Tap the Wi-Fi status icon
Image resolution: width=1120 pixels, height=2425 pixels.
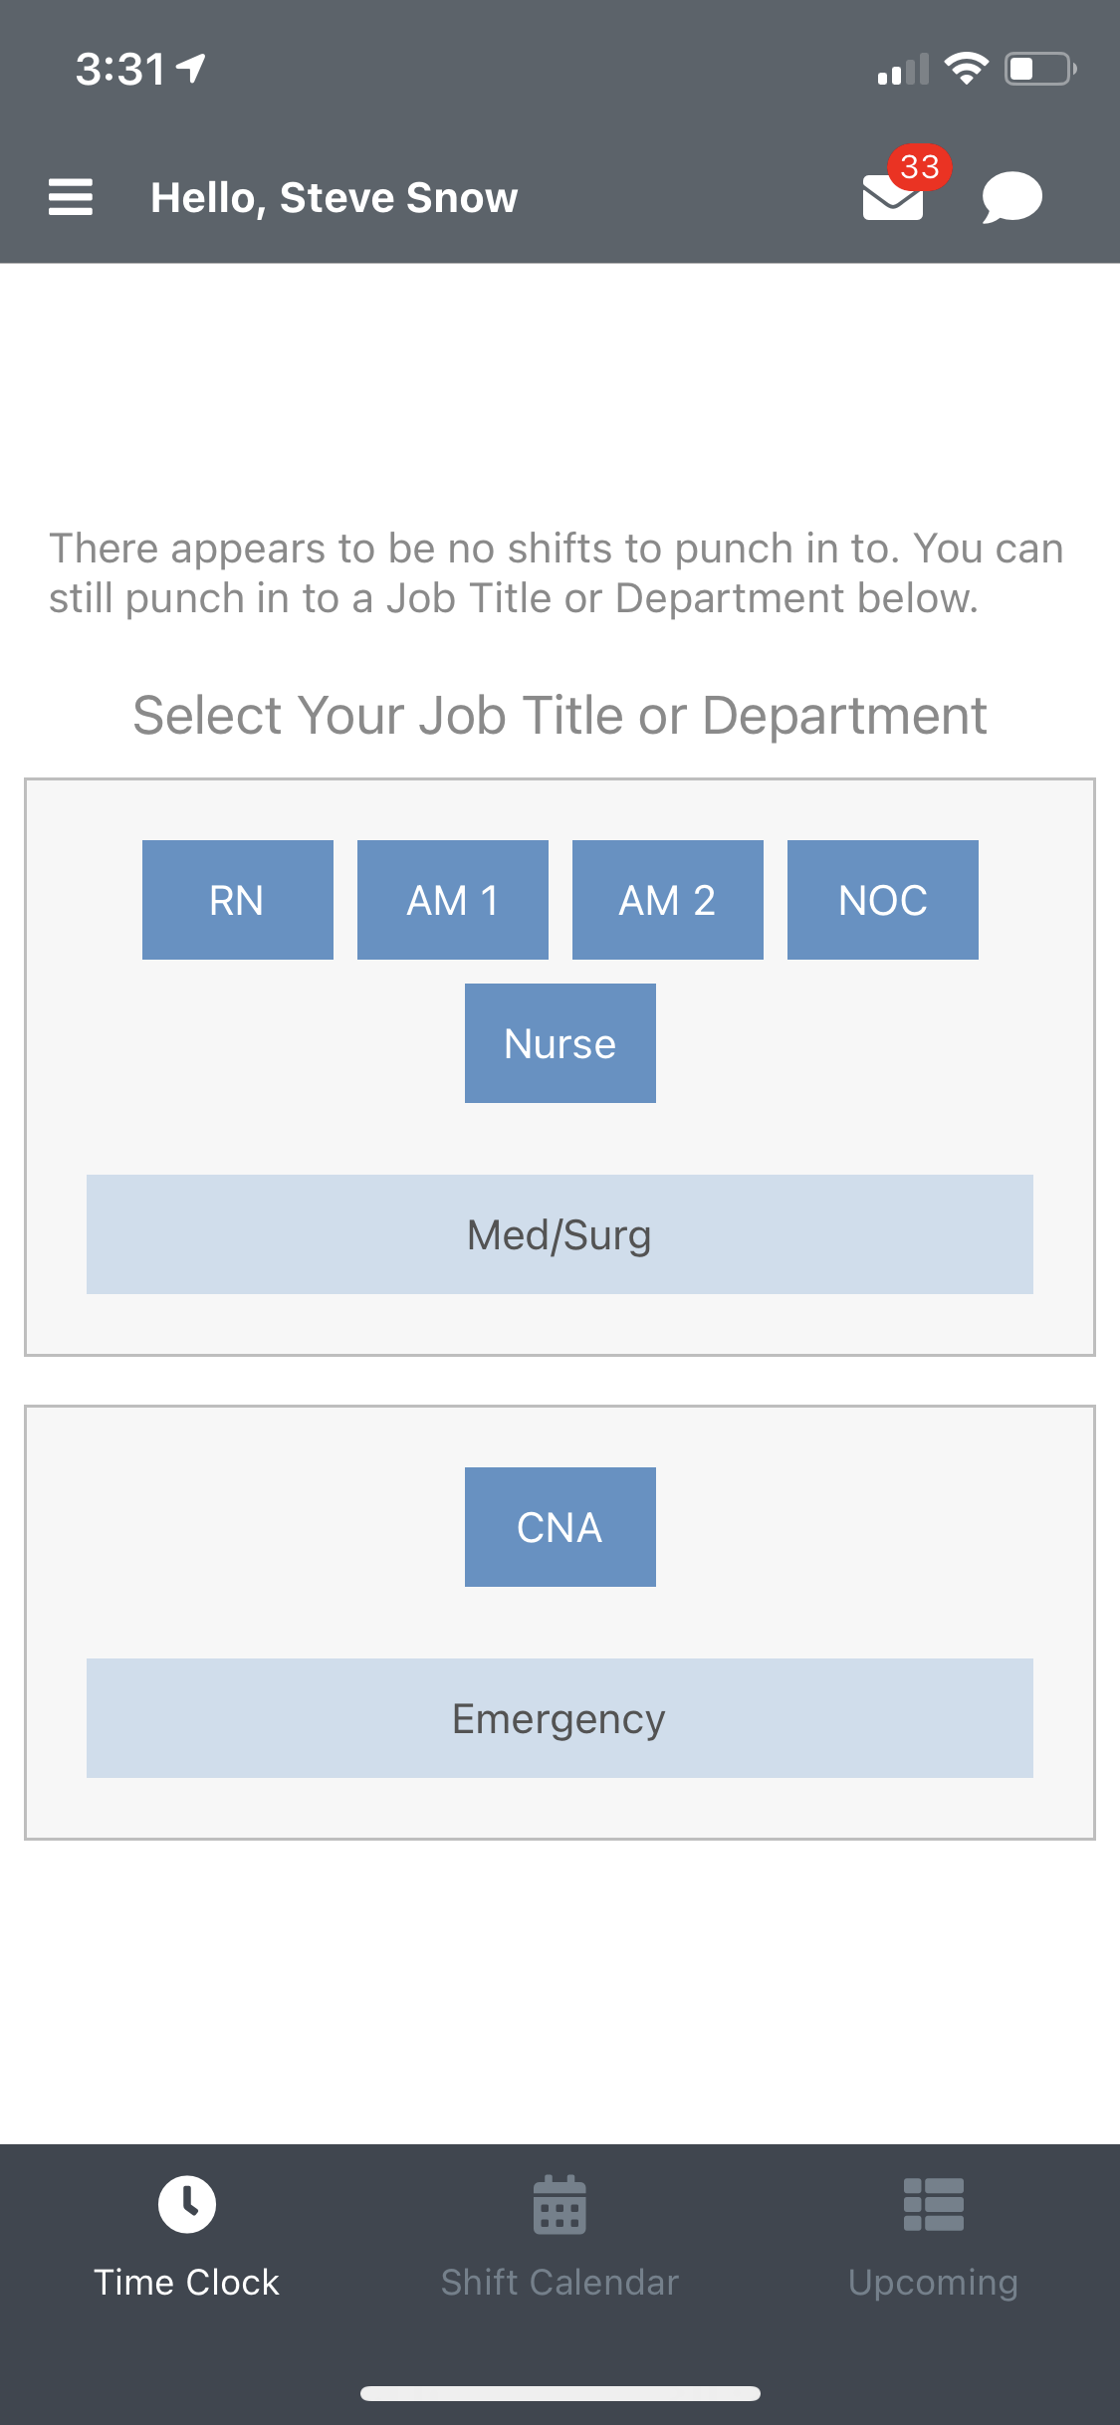(965, 69)
